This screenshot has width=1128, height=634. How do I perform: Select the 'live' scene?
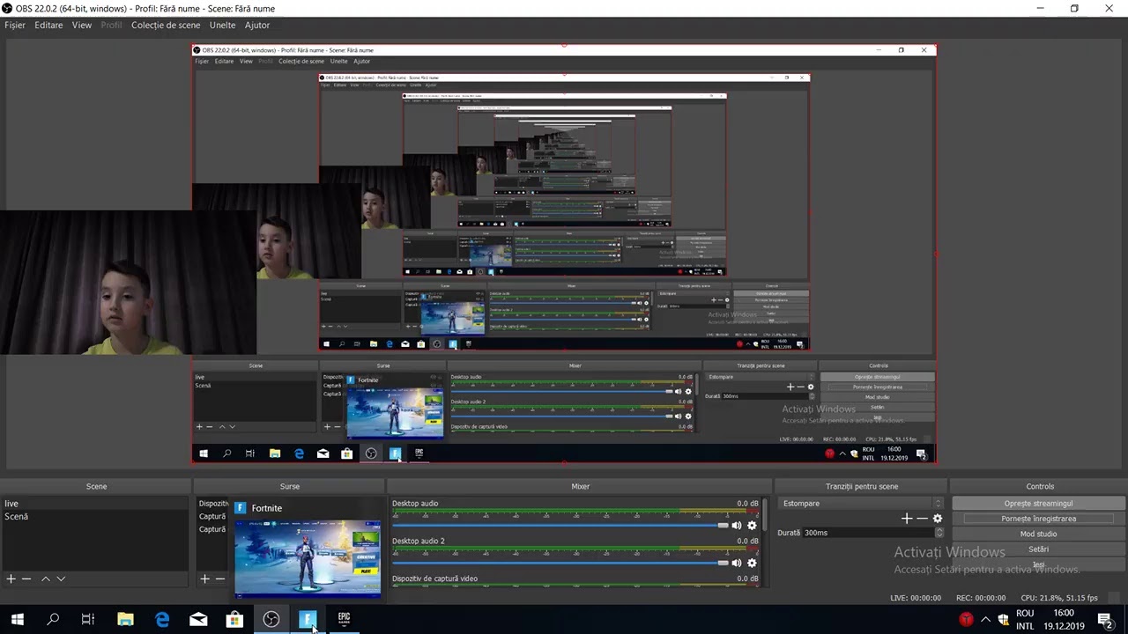point(95,504)
